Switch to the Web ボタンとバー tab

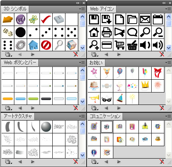(x=20, y=62)
